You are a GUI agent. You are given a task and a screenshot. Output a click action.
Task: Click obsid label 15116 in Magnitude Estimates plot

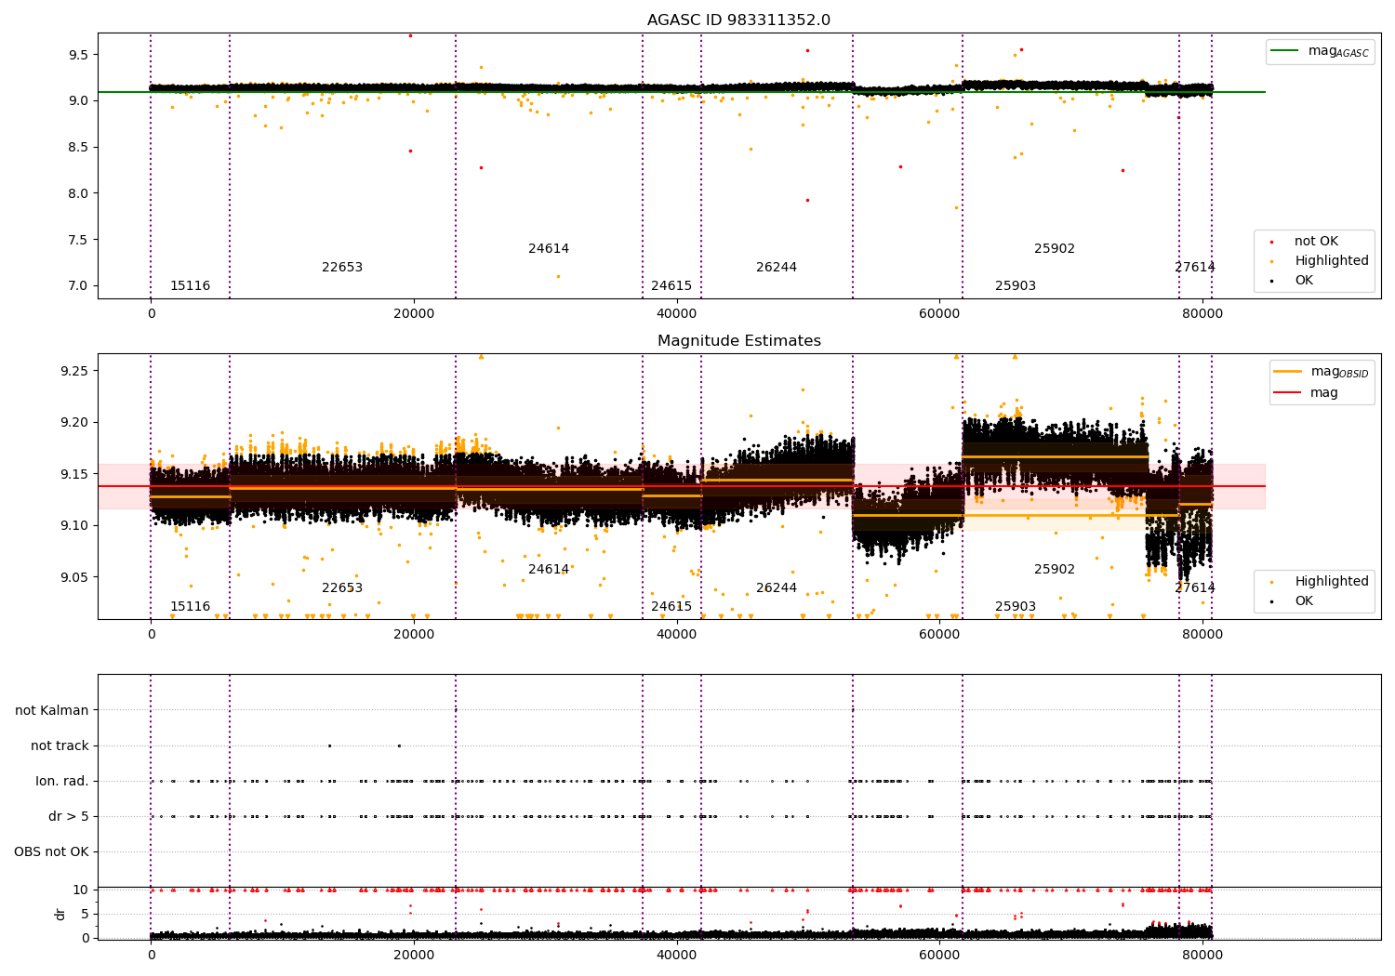pyautogui.click(x=190, y=607)
